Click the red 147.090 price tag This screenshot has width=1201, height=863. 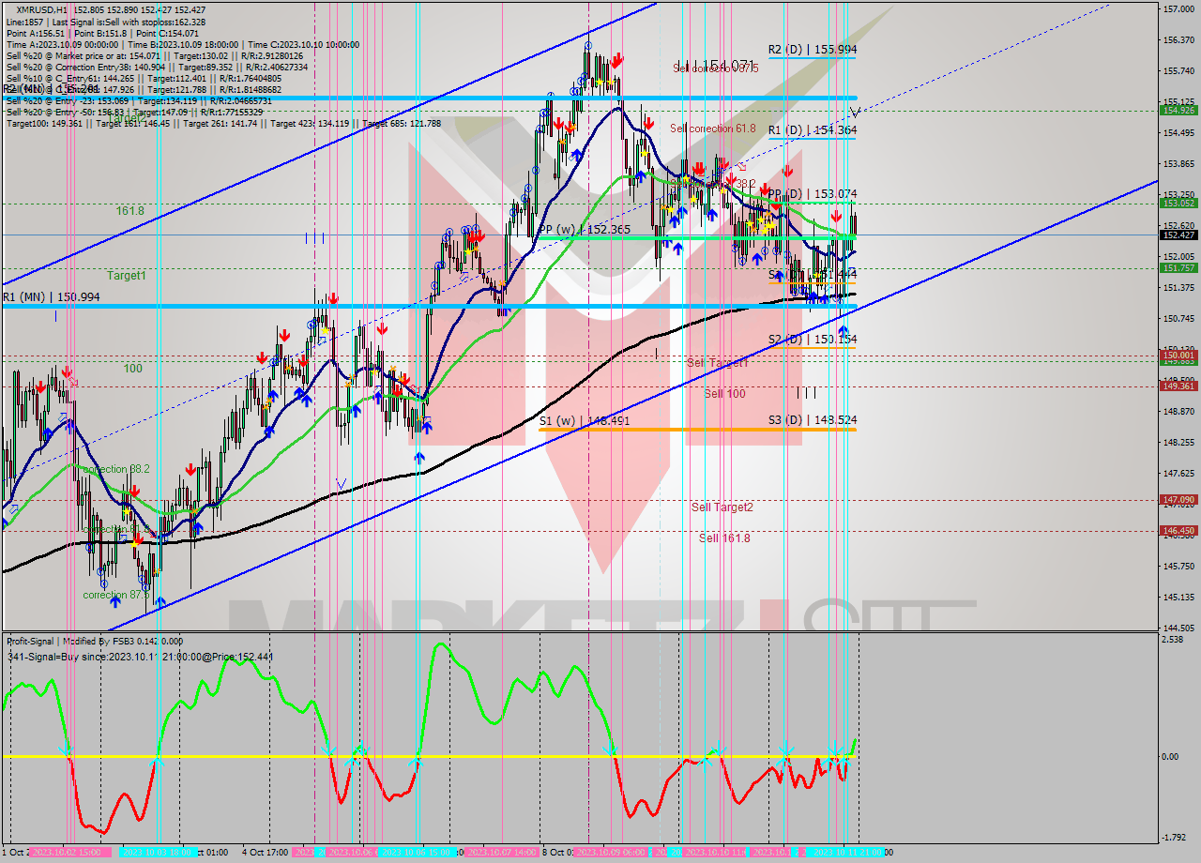point(1178,500)
